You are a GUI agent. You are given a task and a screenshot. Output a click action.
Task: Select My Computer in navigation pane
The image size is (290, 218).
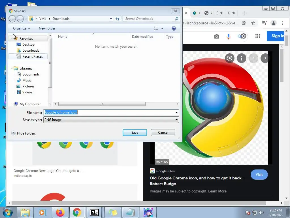tap(30, 104)
